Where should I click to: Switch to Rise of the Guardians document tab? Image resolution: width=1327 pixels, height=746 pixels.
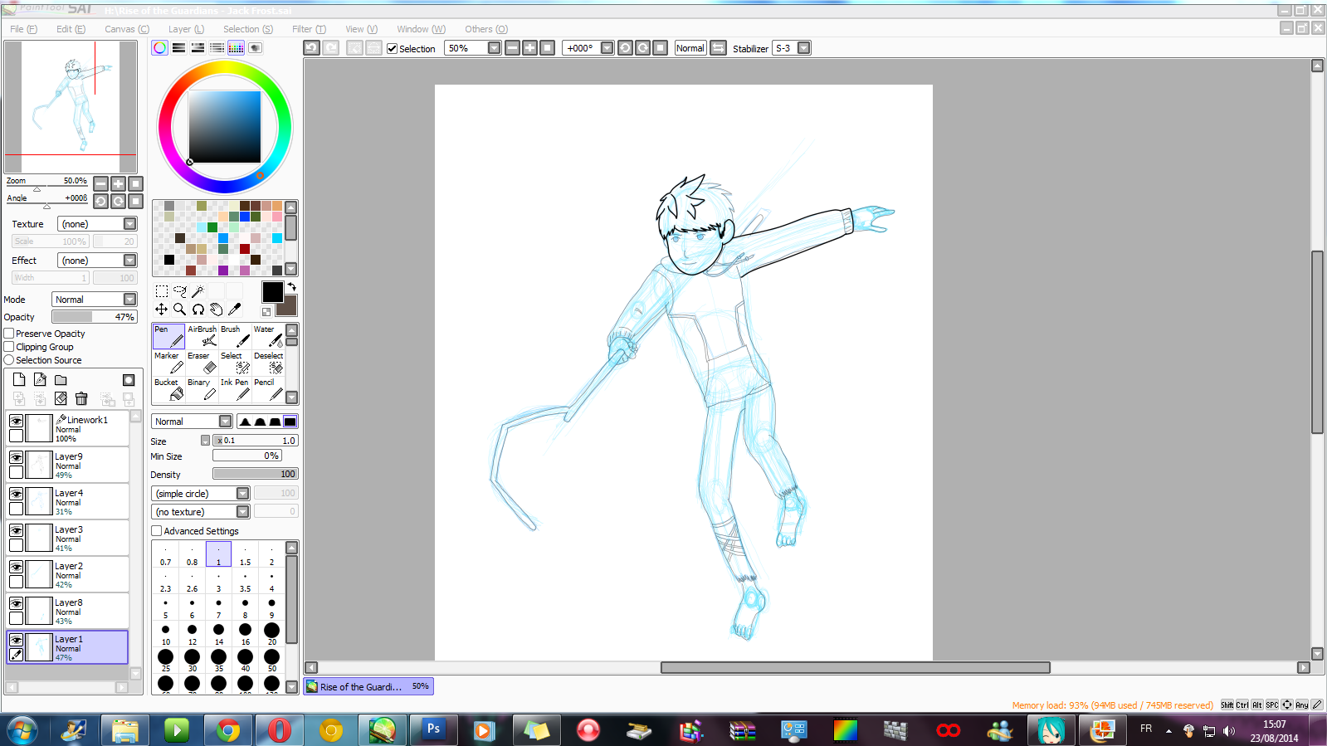point(368,686)
